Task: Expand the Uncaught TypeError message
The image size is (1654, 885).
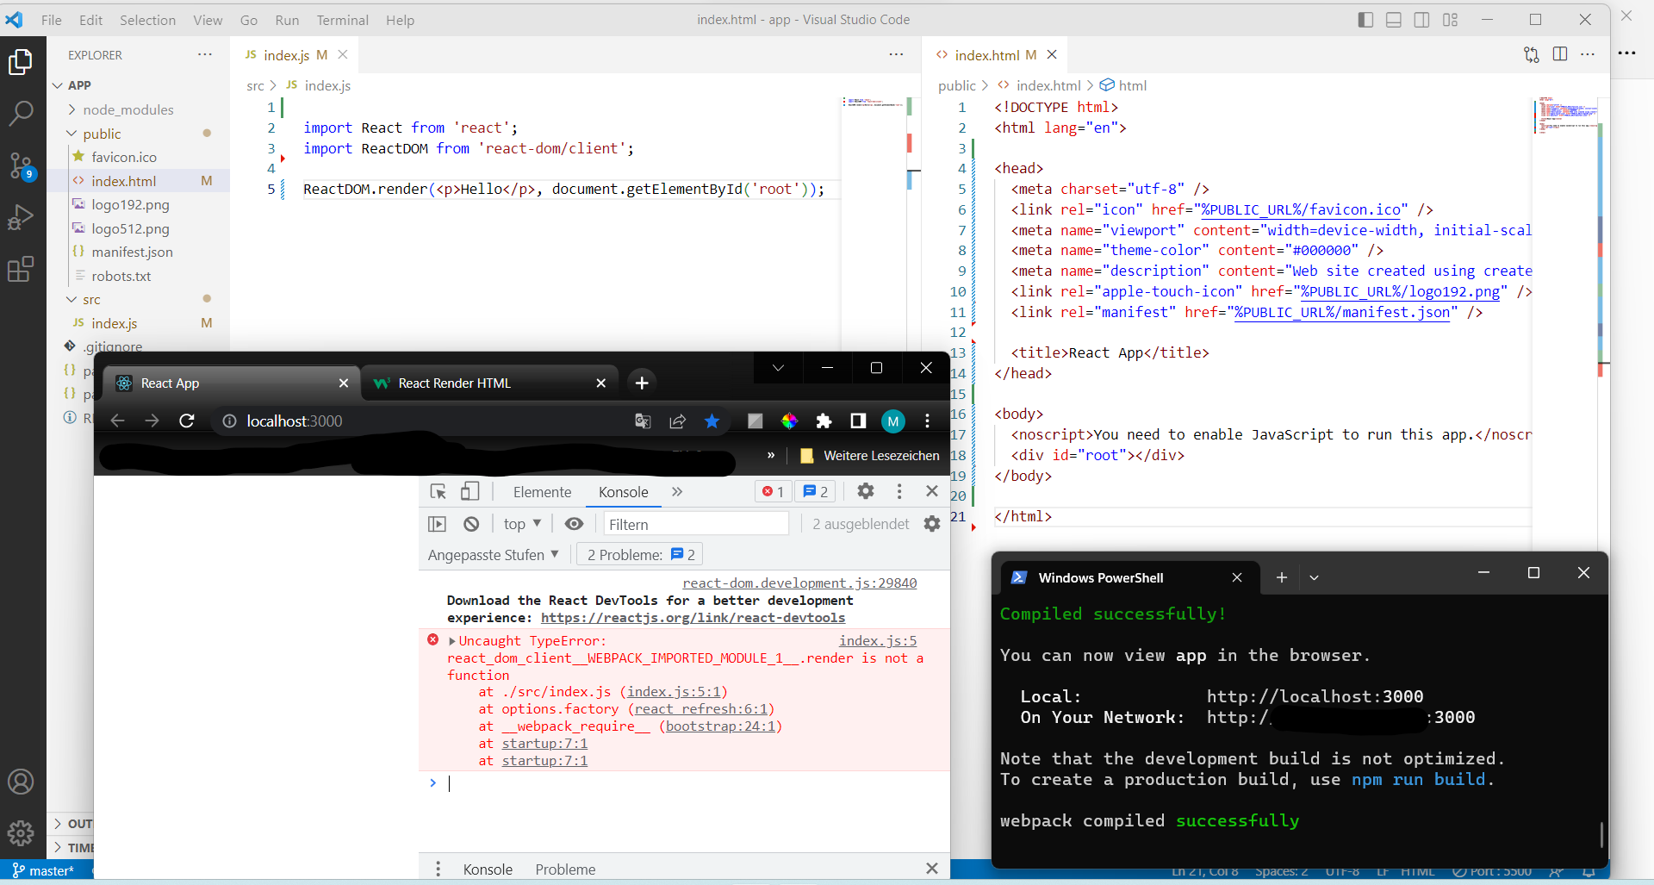Action: coord(452,641)
